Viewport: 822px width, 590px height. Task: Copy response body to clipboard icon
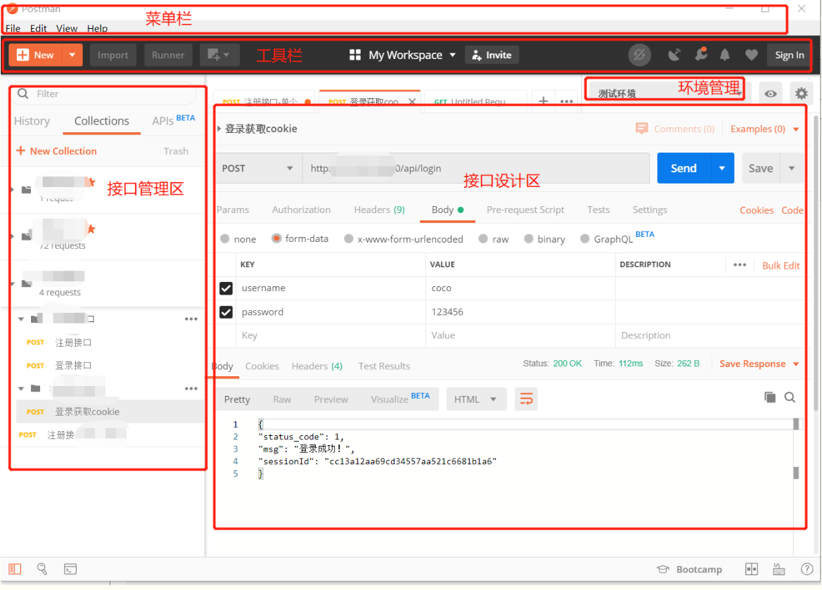click(769, 397)
